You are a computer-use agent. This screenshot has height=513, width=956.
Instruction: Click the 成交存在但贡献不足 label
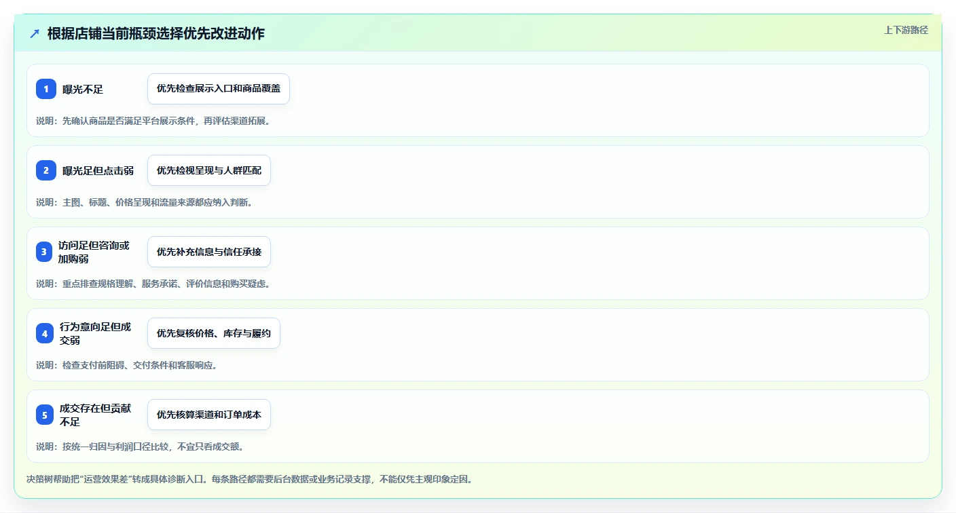pos(95,415)
